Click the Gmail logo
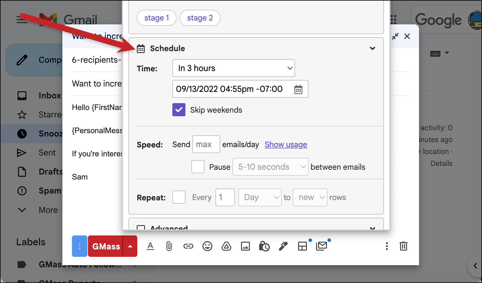Viewport: 482px width, 283px height. (68, 20)
